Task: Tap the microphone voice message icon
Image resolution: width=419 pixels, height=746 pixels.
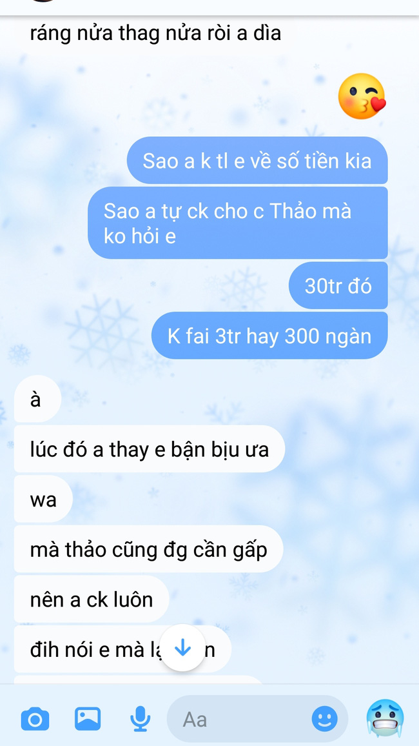Action: point(140,718)
